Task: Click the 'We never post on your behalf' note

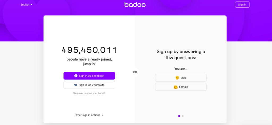Action: (x=89, y=93)
